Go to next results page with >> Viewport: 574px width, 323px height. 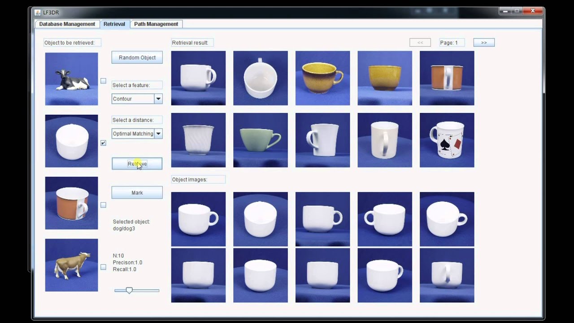point(484,43)
